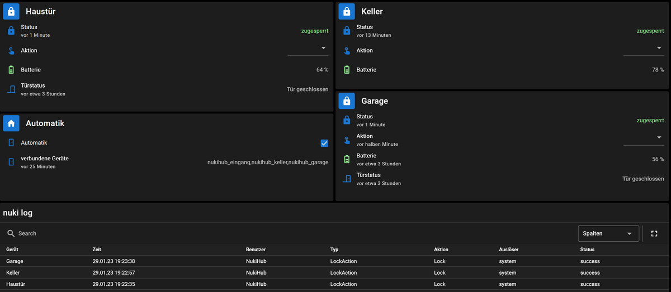Viewport: 671px width, 292px height.
Task: Click the Keller Aktion hand icon
Action: tap(347, 50)
